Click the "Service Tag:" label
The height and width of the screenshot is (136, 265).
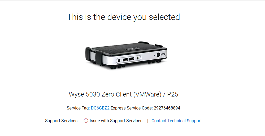click(x=78, y=108)
